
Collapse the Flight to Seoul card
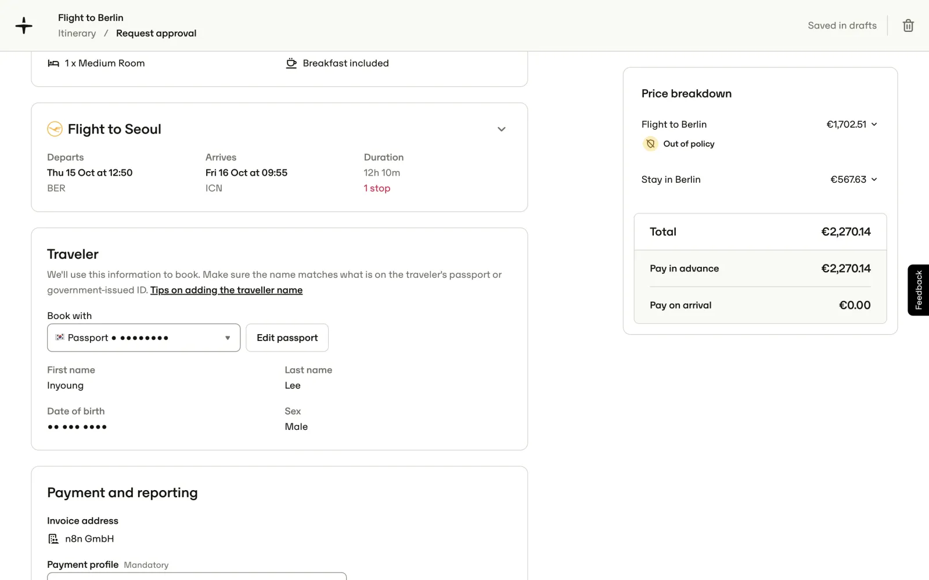pyautogui.click(x=502, y=129)
